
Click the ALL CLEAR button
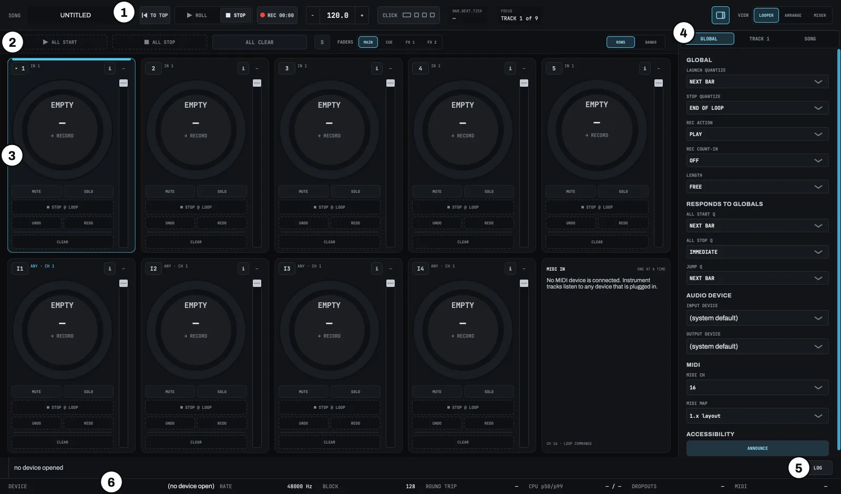click(x=260, y=42)
